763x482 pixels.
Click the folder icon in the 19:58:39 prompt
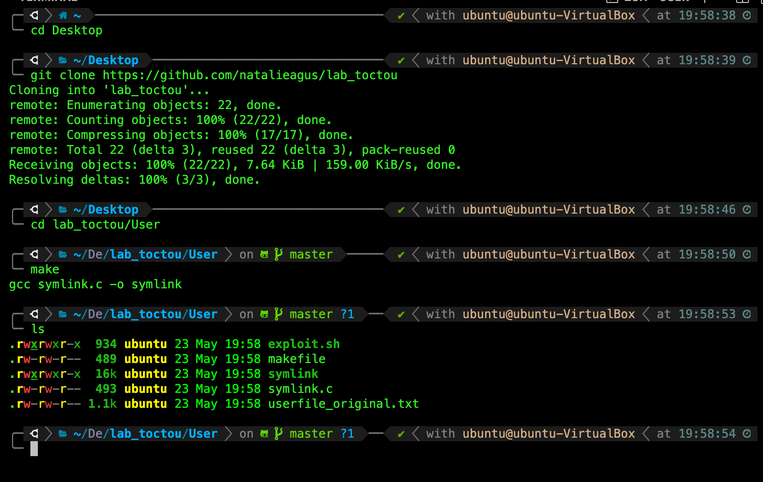click(x=63, y=60)
